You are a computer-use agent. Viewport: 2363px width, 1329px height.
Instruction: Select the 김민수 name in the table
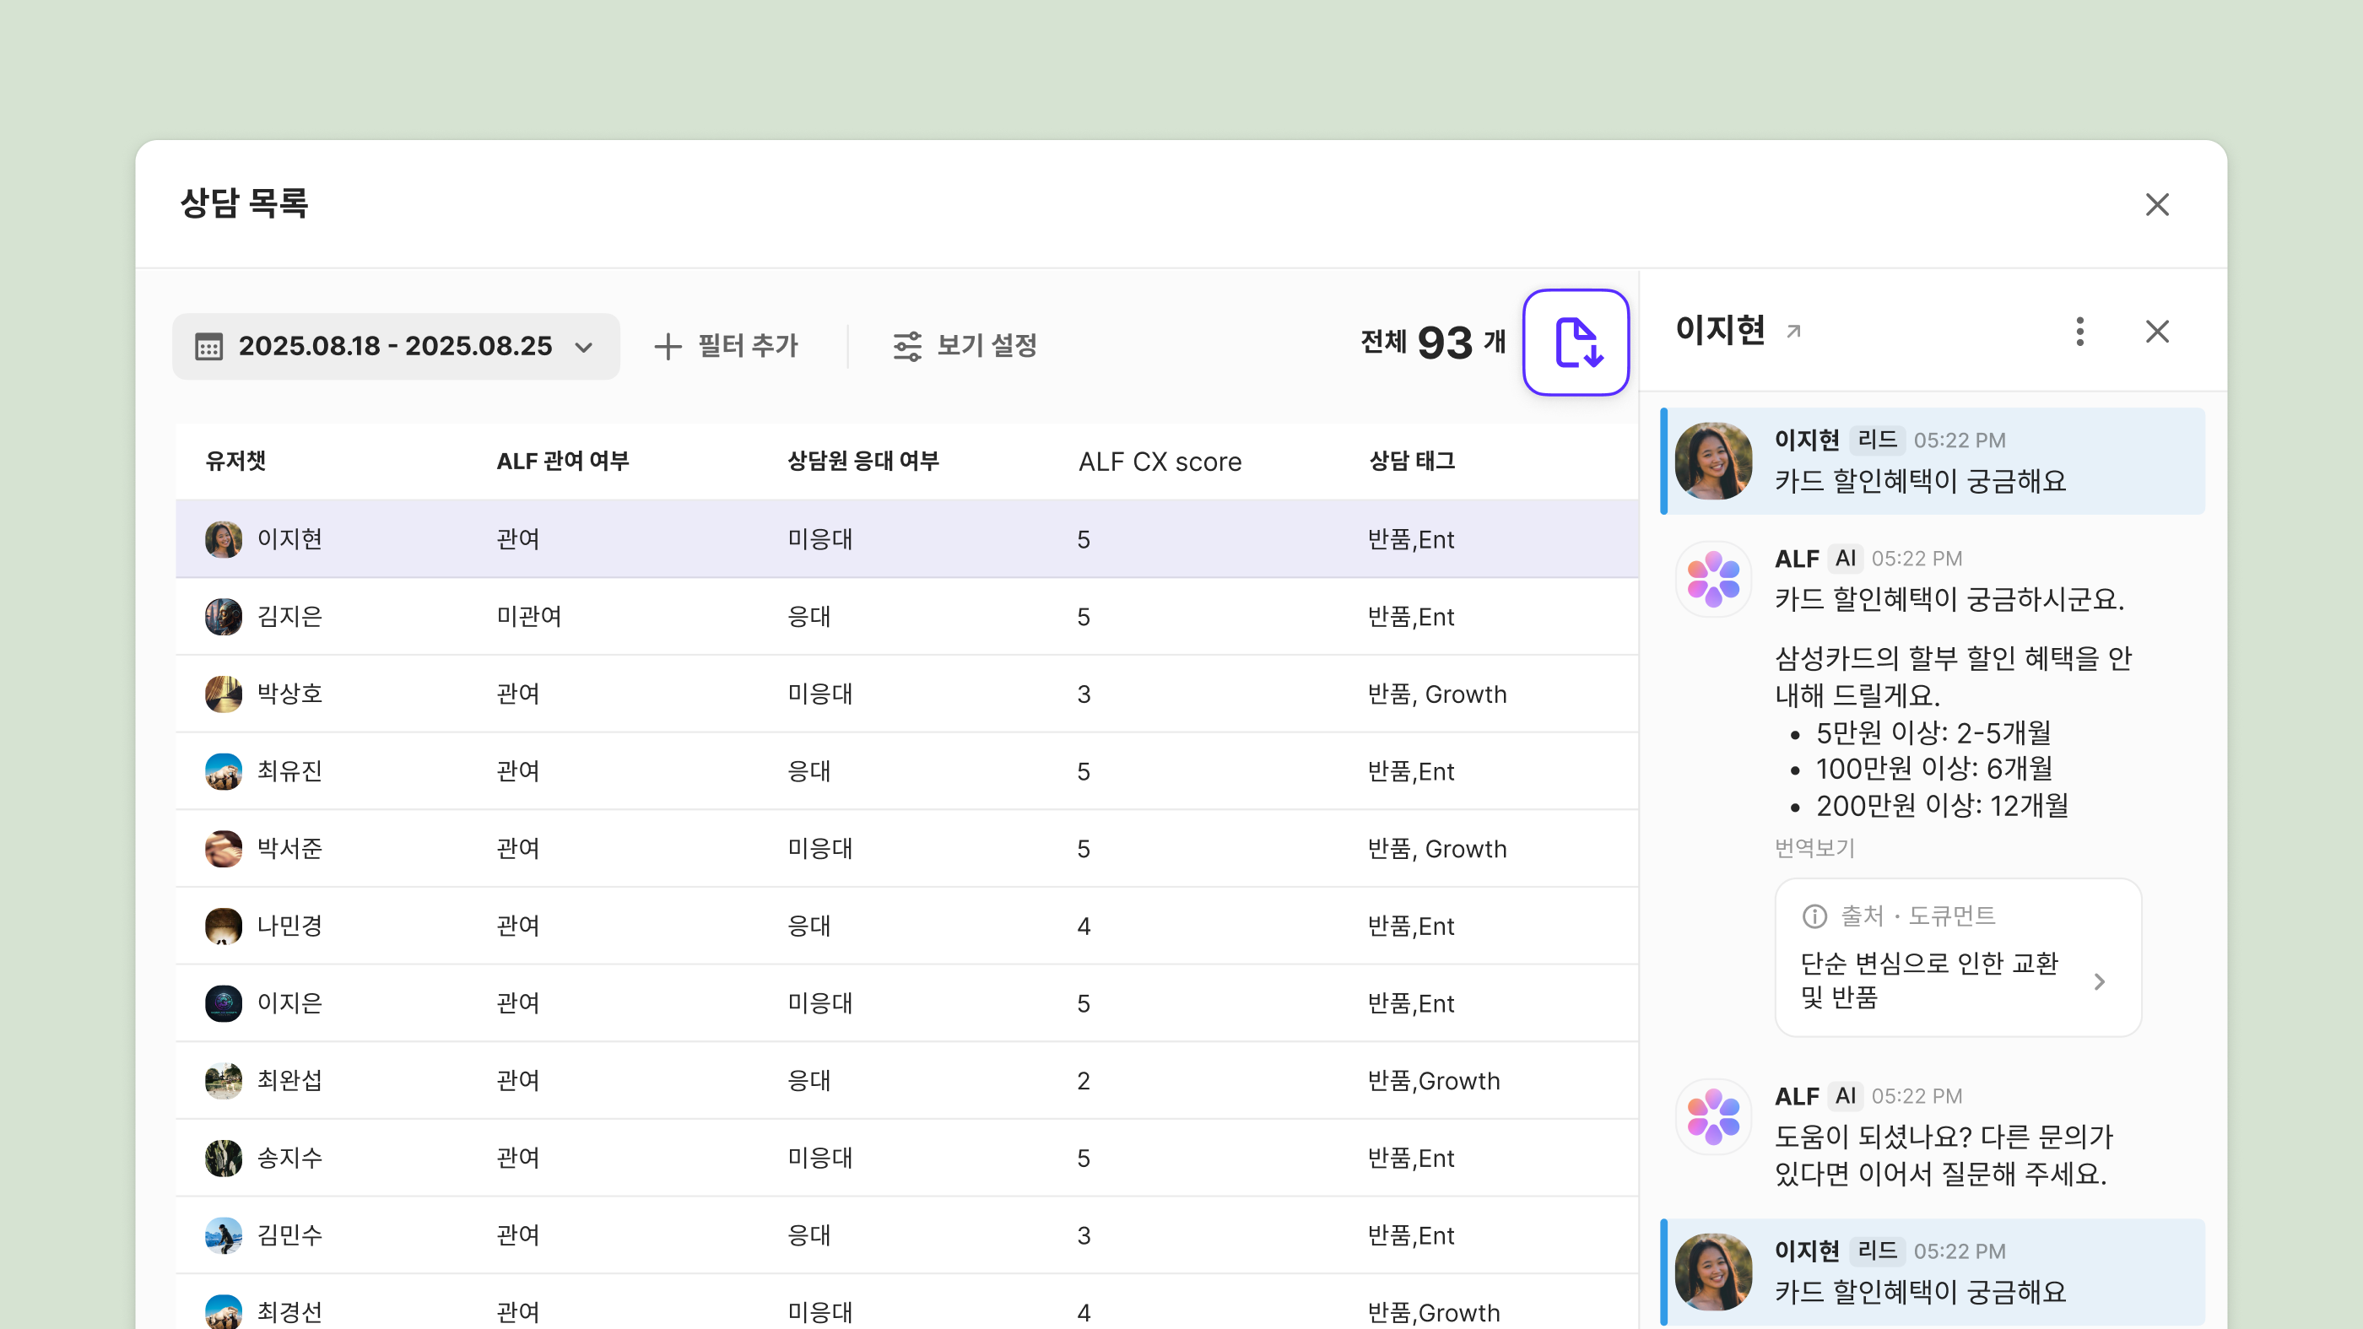tap(289, 1235)
